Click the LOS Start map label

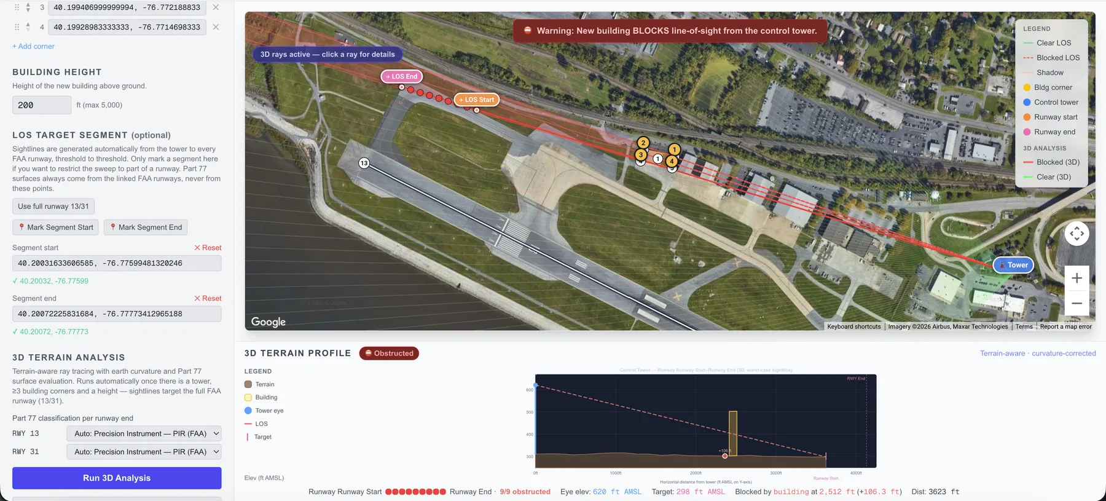click(477, 100)
